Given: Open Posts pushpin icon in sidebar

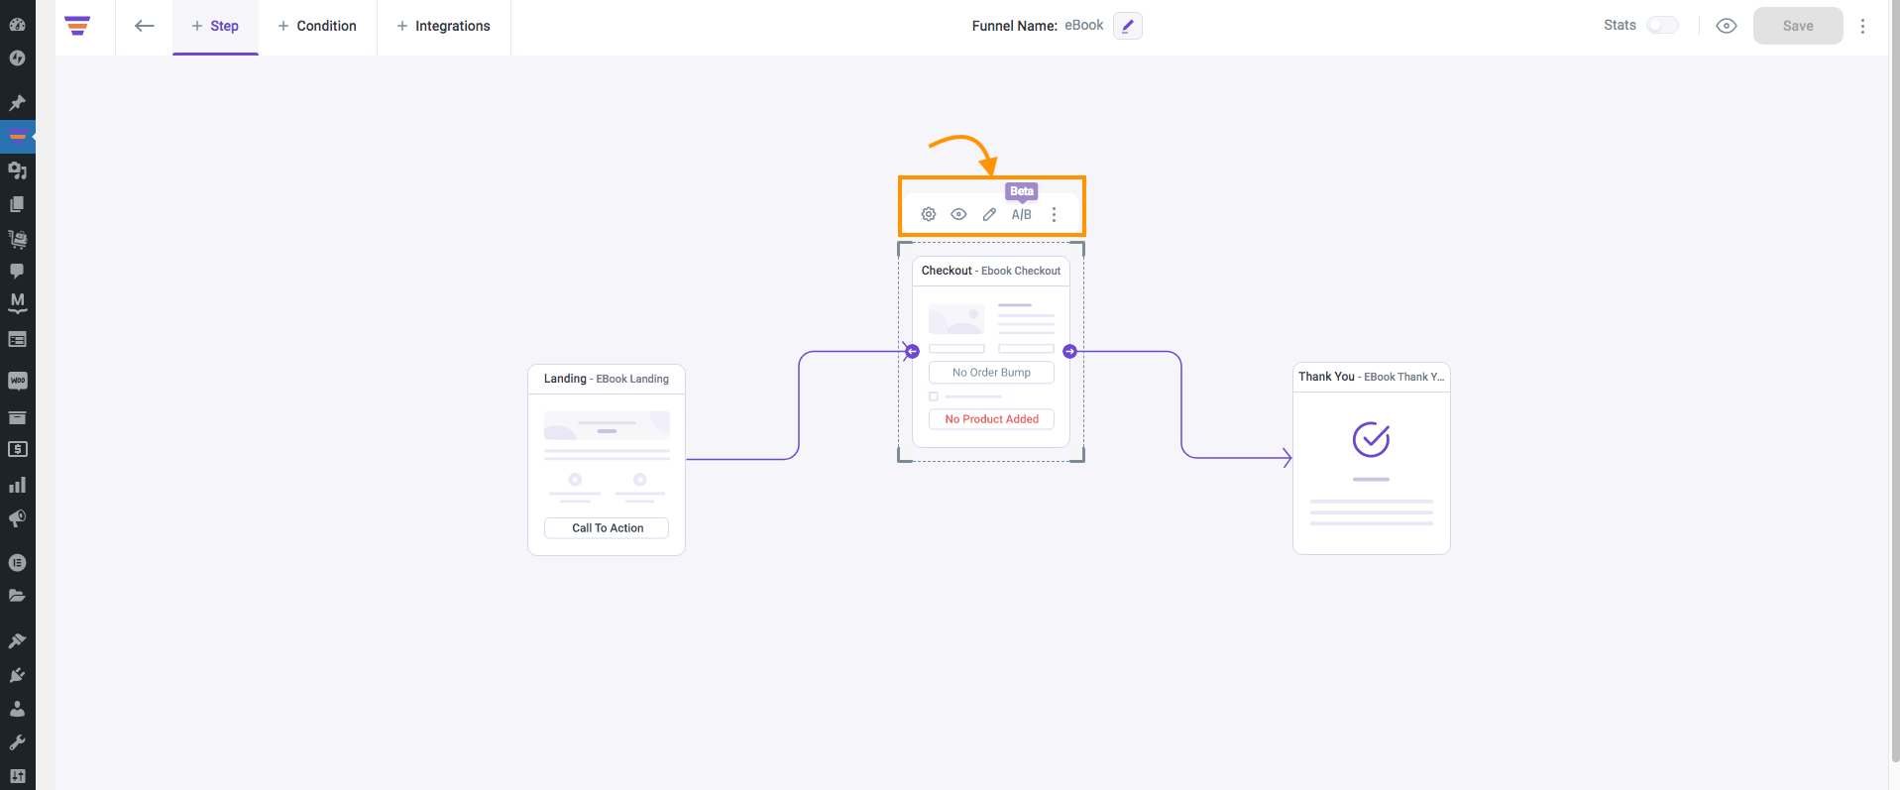Looking at the screenshot, I should click(x=17, y=102).
